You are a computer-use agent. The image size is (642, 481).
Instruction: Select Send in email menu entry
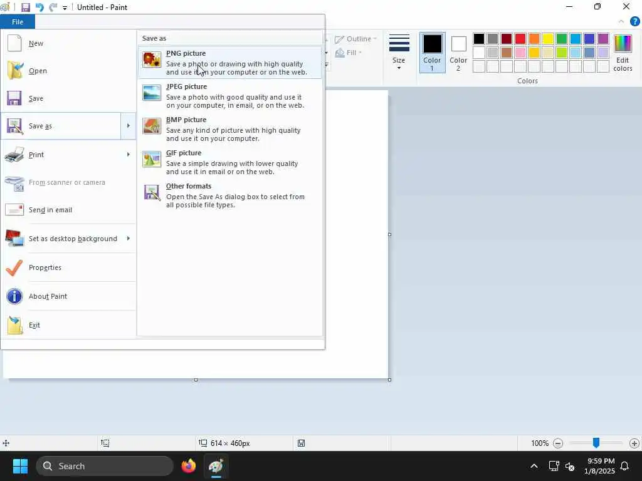point(68,209)
